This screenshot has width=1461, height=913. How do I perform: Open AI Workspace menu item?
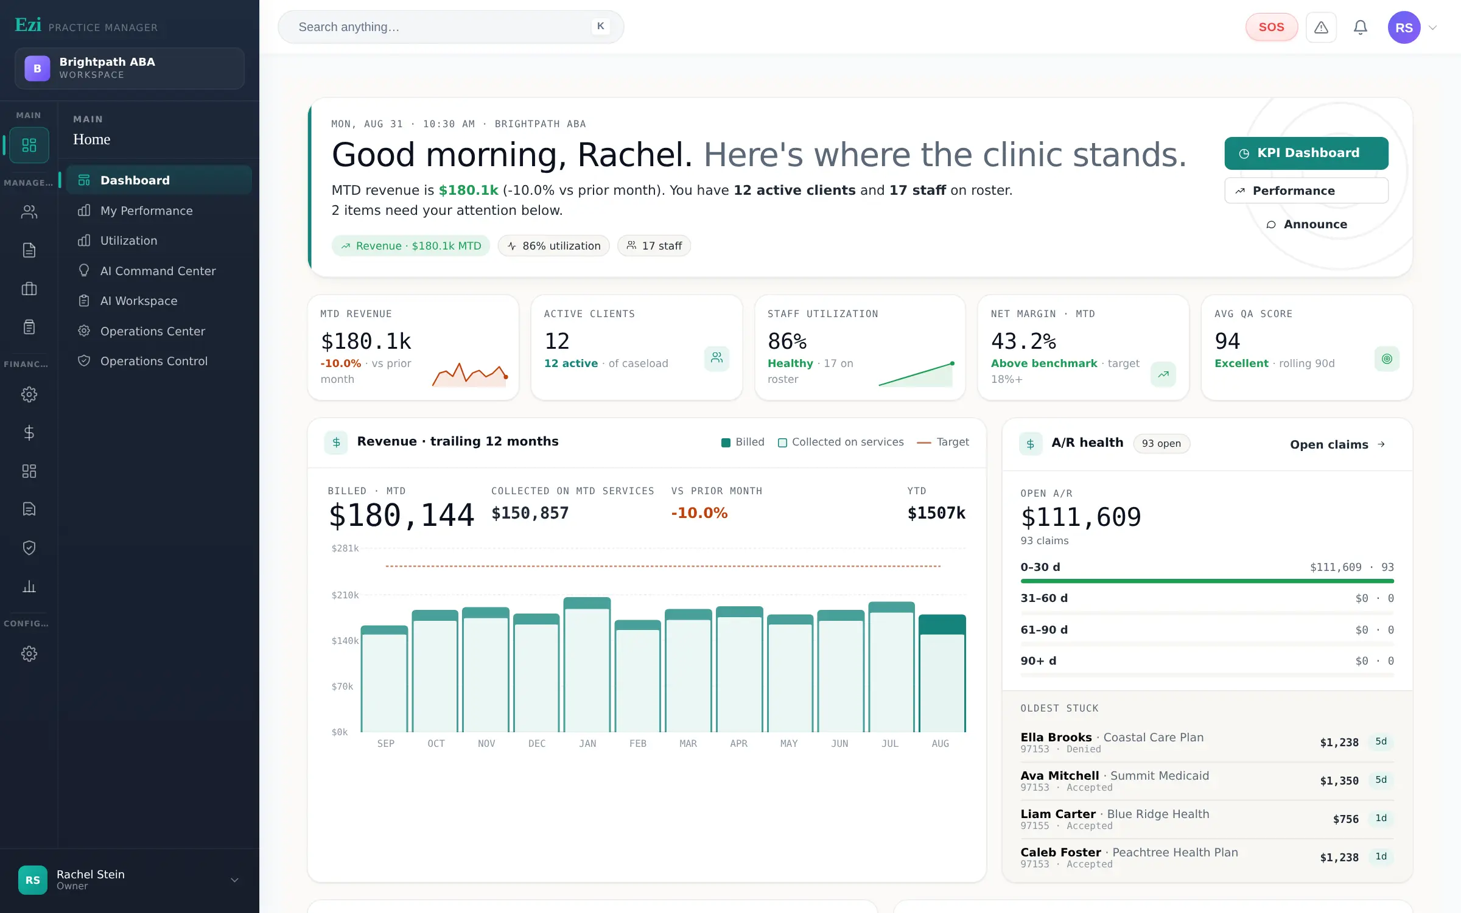(159, 301)
